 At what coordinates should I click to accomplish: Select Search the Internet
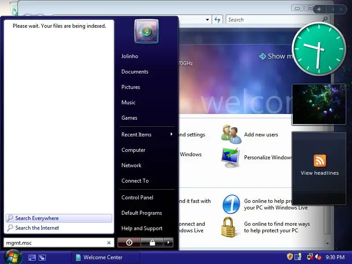click(x=59, y=228)
